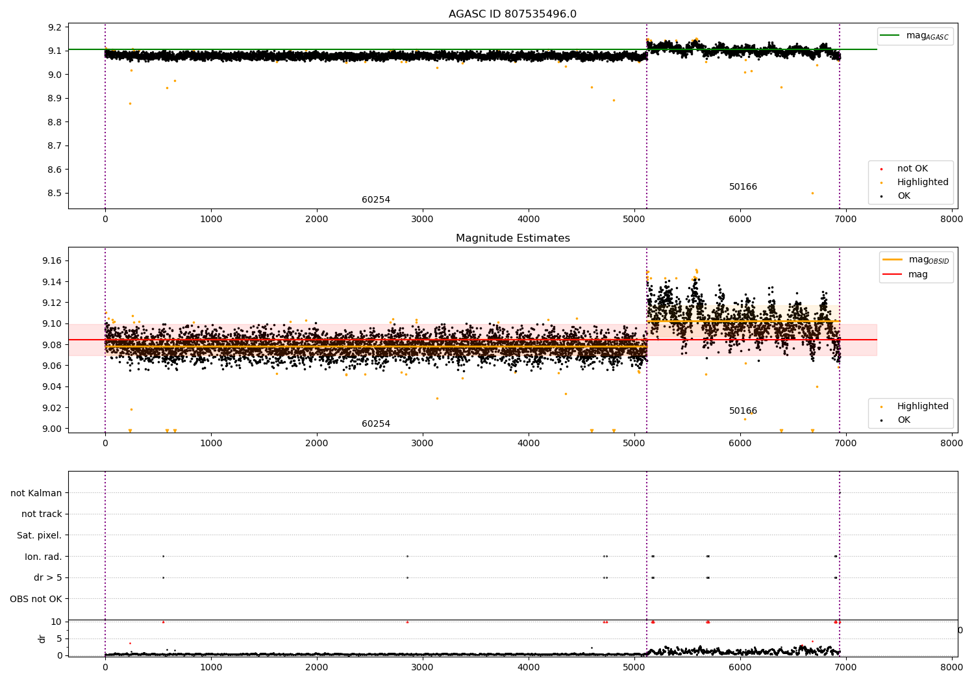Click OBSID label 50166 in middle plot

pos(743,411)
